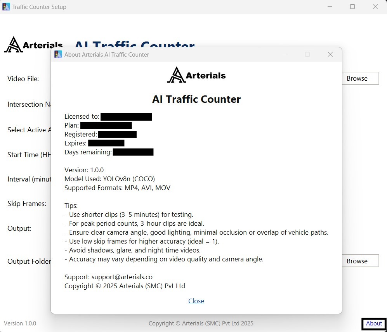Click the Arterials logo in main window header
This screenshot has width=387, height=332.
(33, 45)
